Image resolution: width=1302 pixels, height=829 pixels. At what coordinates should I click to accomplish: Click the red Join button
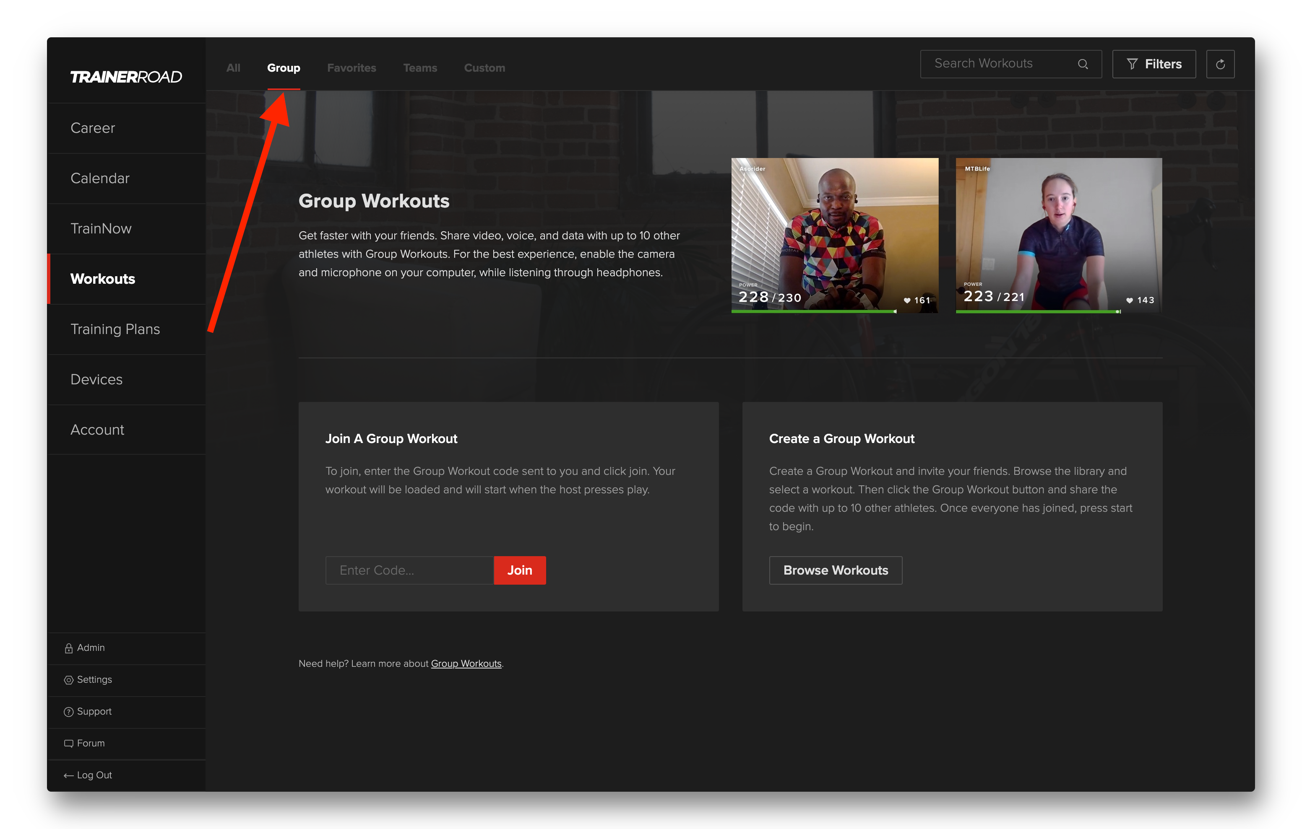point(520,570)
